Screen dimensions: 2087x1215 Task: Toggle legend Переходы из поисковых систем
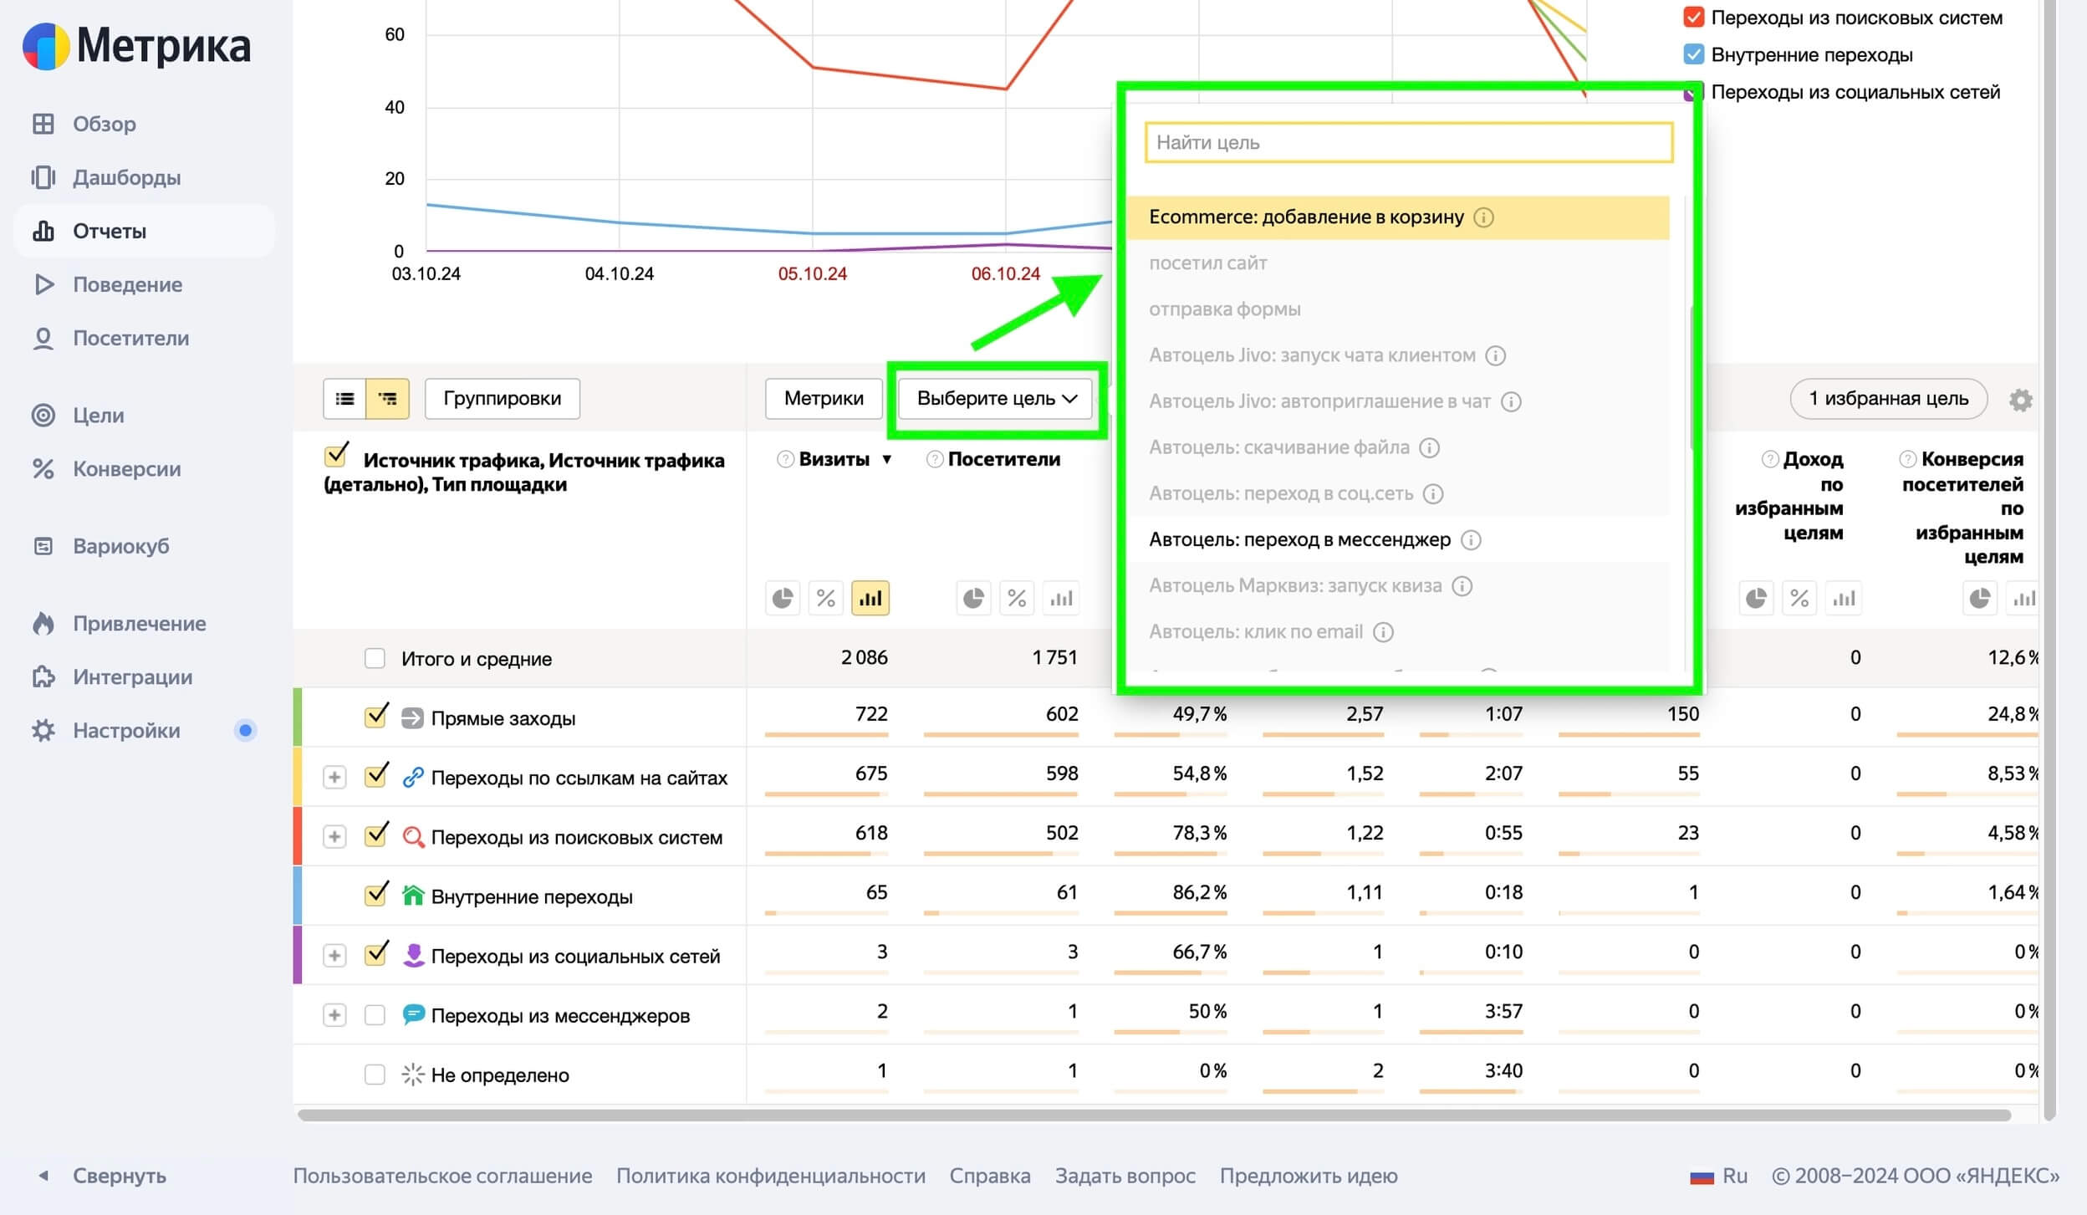(x=1693, y=17)
